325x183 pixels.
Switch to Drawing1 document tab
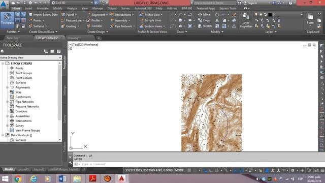(74, 38)
